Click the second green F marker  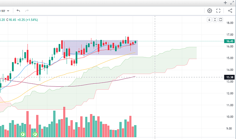point(35,135)
